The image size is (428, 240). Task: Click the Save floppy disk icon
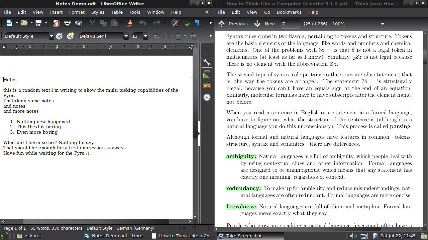click(x=39, y=23)
